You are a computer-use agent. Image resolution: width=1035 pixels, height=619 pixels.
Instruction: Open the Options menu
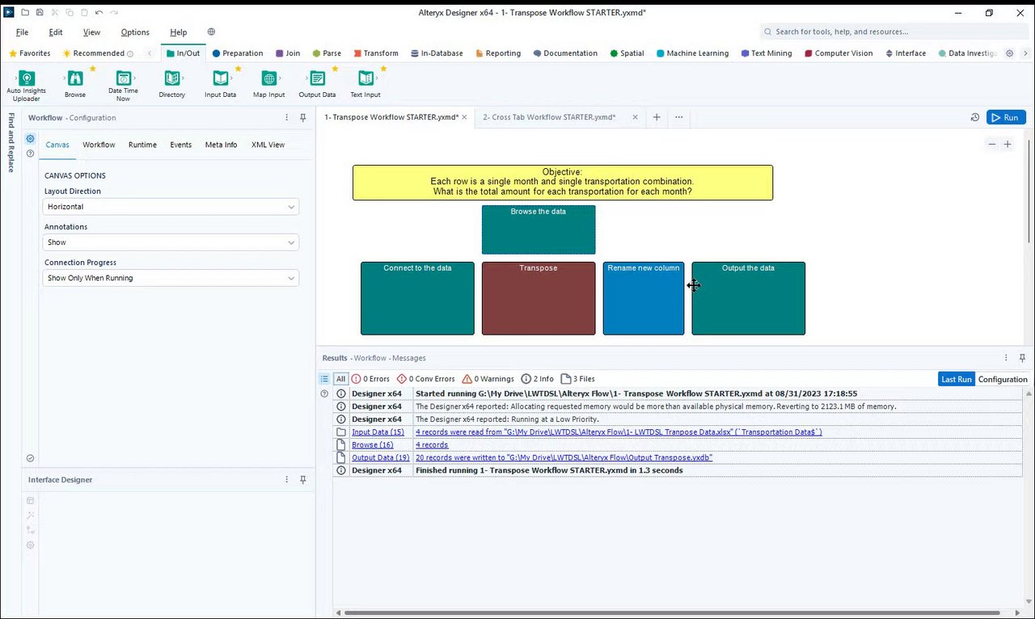pyautogui.click(x=135, y=32)
